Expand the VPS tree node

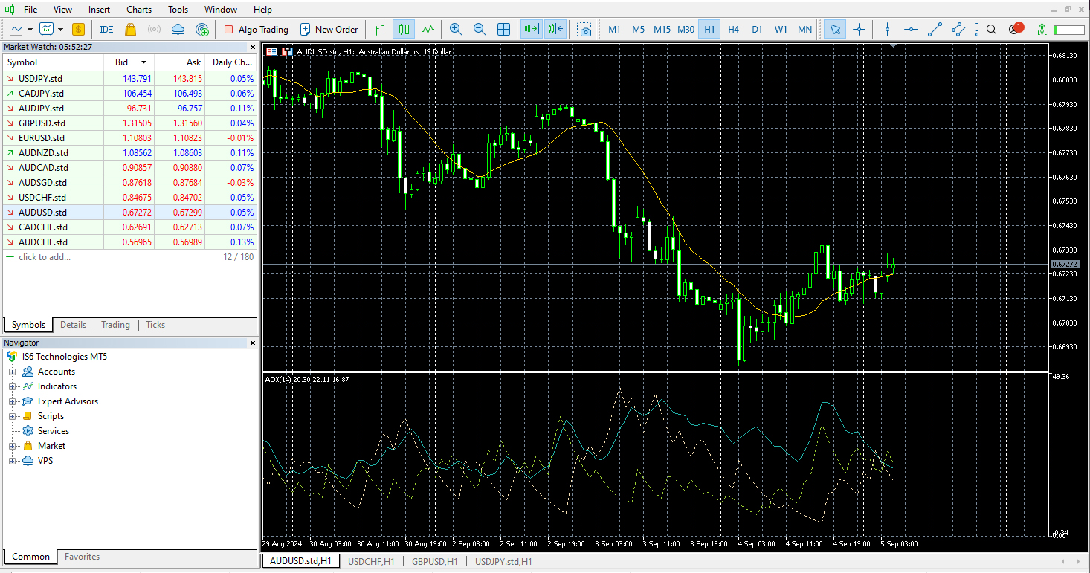click(x=12, y=461)
